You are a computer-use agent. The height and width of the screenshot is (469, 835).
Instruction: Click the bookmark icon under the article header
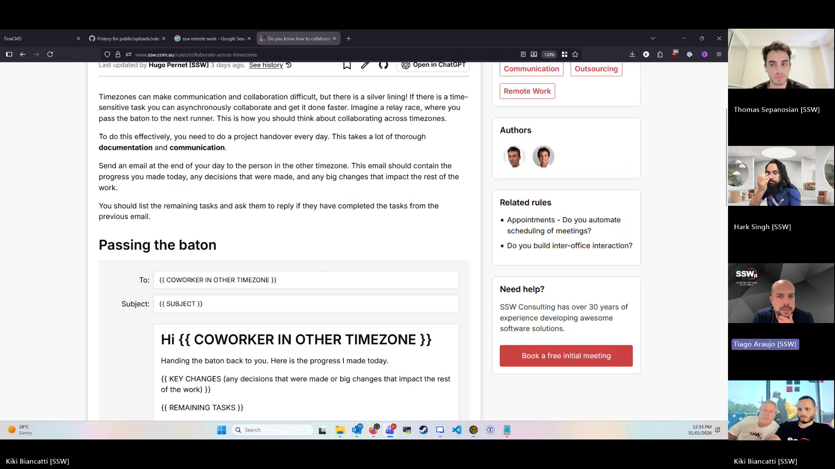point(347,65)
